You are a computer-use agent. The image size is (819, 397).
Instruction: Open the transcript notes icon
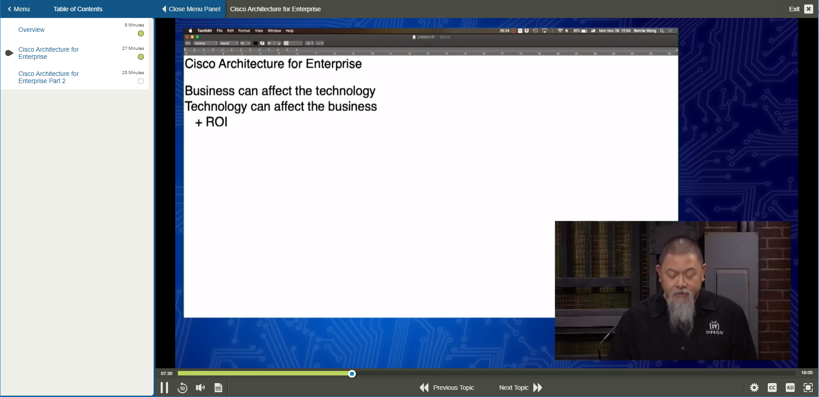click(218, 388)
